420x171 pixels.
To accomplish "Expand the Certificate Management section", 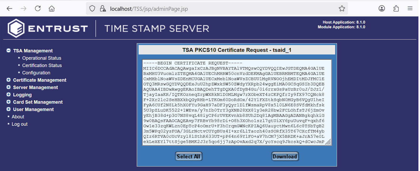I will pyautogui.click(x=9, y=80).
